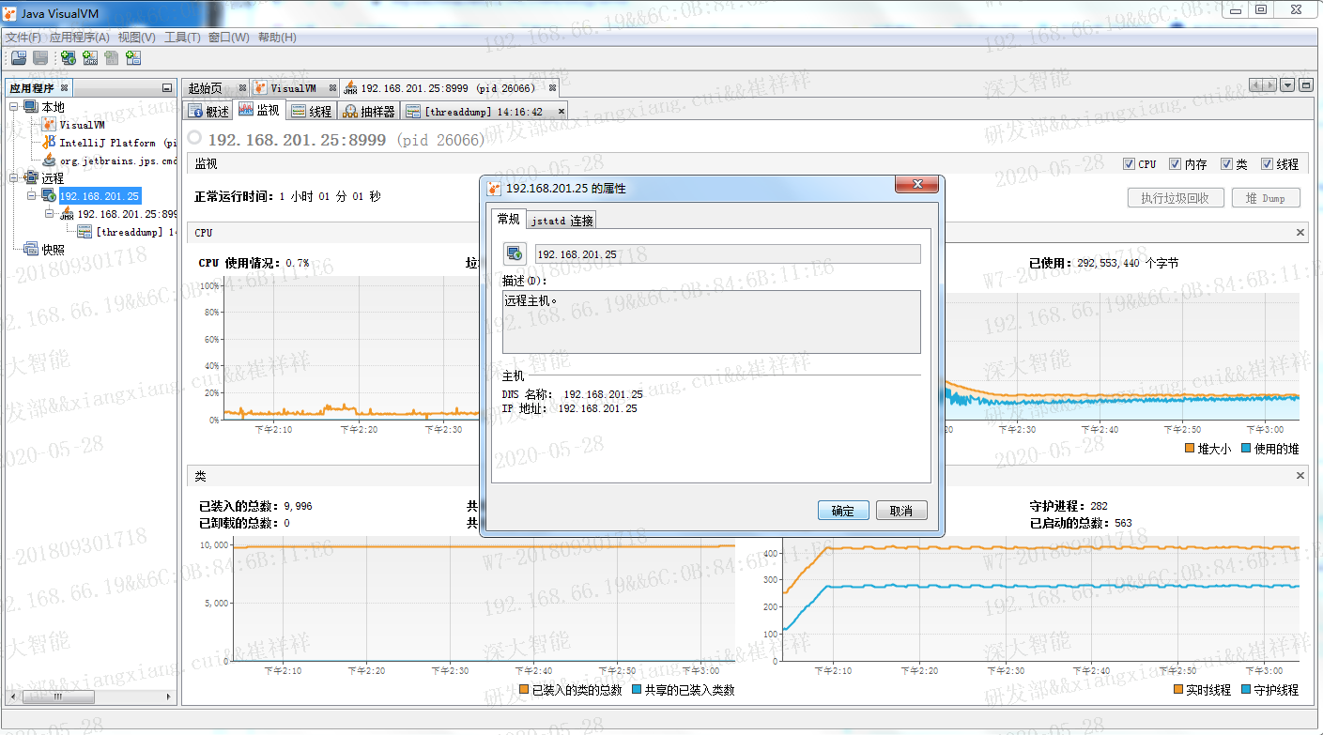Screen dimensions: 1323x735
Task: Collapse the 本地 local tree node
Action: [14, 107]
